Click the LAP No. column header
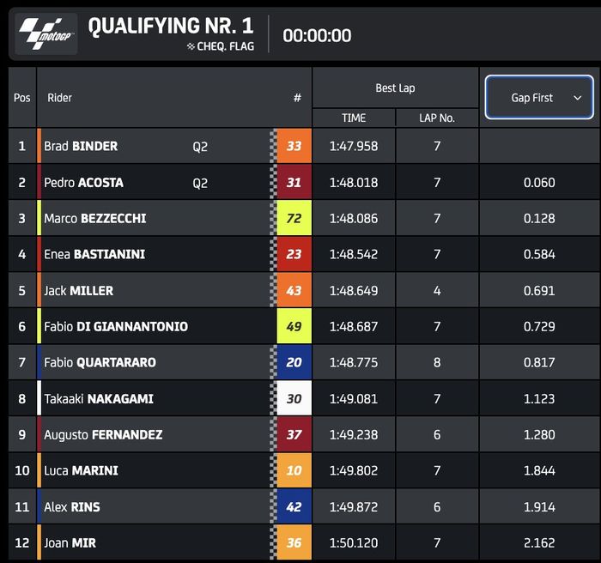Screen dimensions: 601x563 tap(436, 118)
